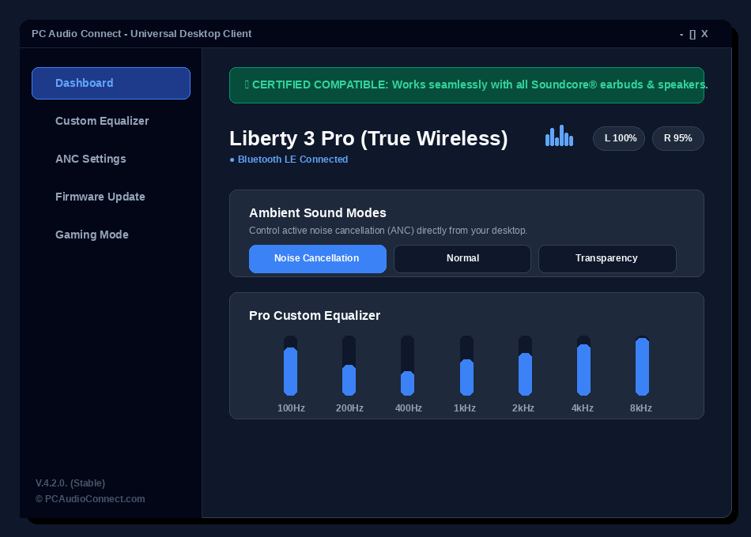This screenshot has height=537, width=751.
Task: Click the audio level bars icon
Action: tap(559, 136)
